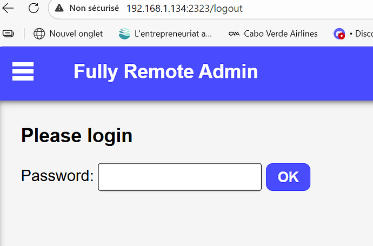Image resolution: width=373 pixels, height=246 pixels.
Task: Click the globe icon for Nouvel onglet
Action: coord(39,34)
